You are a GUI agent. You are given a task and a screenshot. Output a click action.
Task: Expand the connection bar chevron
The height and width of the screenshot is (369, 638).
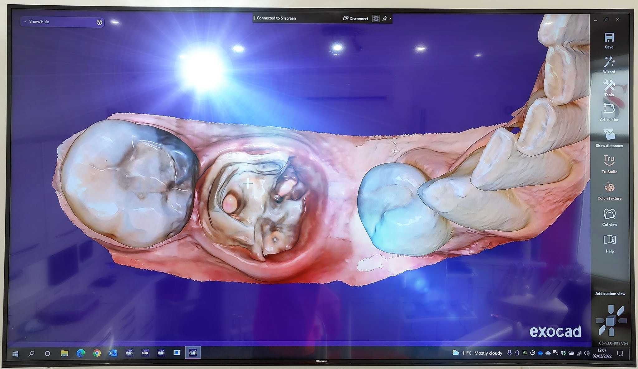click(x=390, y=18)
